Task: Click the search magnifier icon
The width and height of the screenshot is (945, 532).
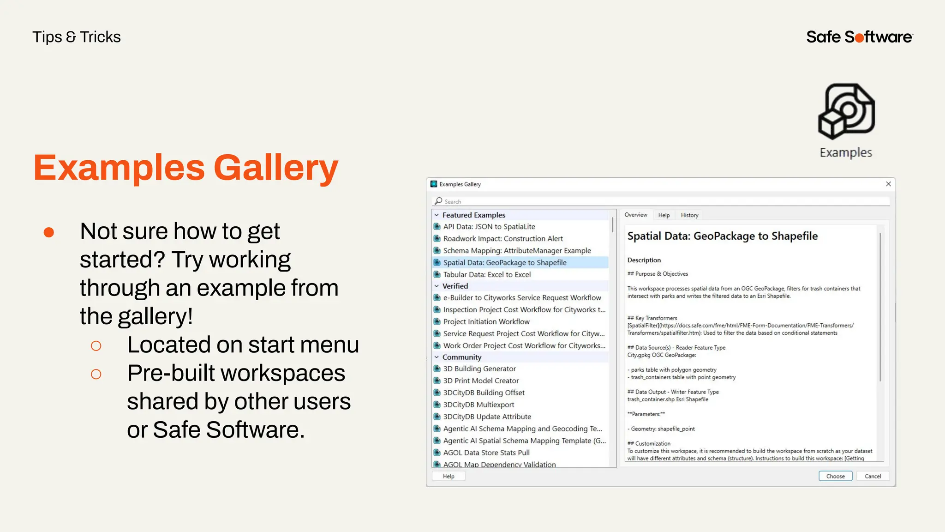Action: (x=438, y=201)
